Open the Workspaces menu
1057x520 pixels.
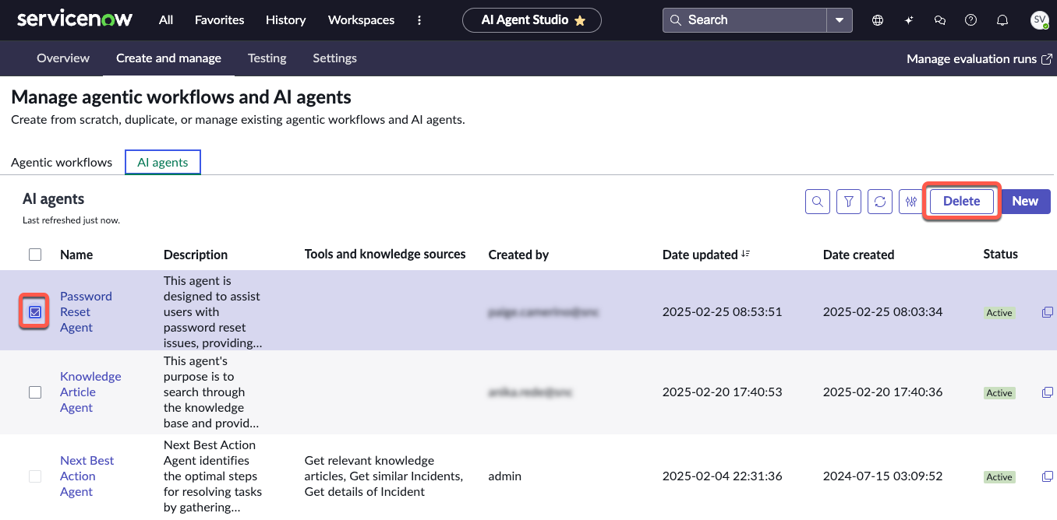(361, 20)
